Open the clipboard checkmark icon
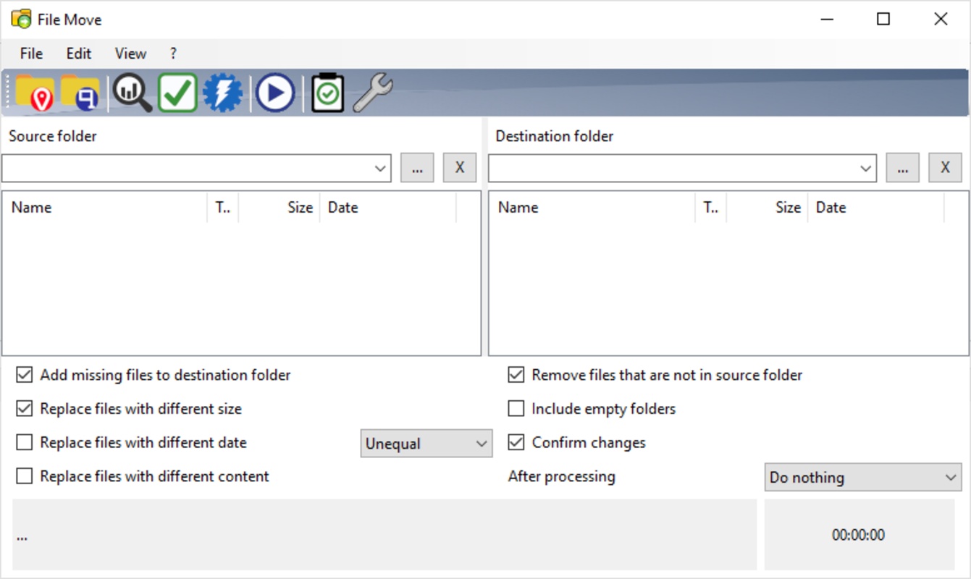This screenshot has width=971, height=579. pos(327,93)
